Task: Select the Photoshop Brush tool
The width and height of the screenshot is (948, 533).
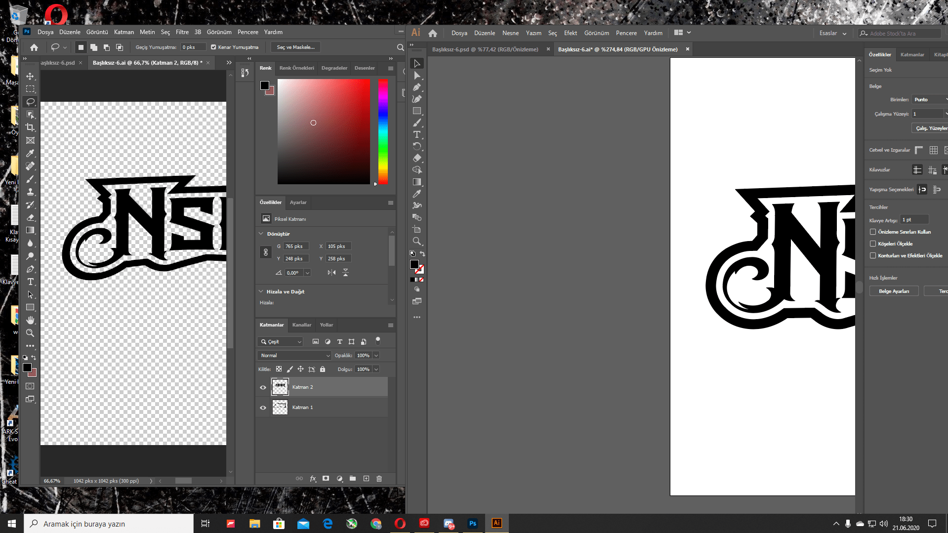Action: [30, 179]
